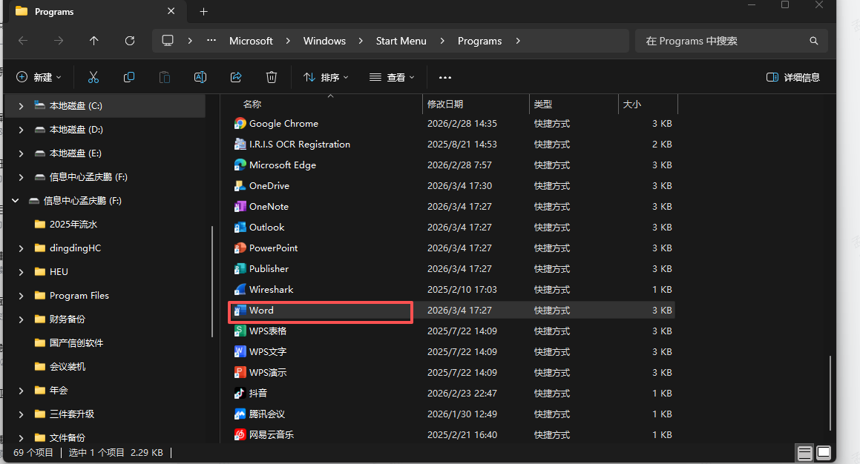The image size is (860, 464).
Task: Open a new tab with plus button
Action: (x=204, y=11)
